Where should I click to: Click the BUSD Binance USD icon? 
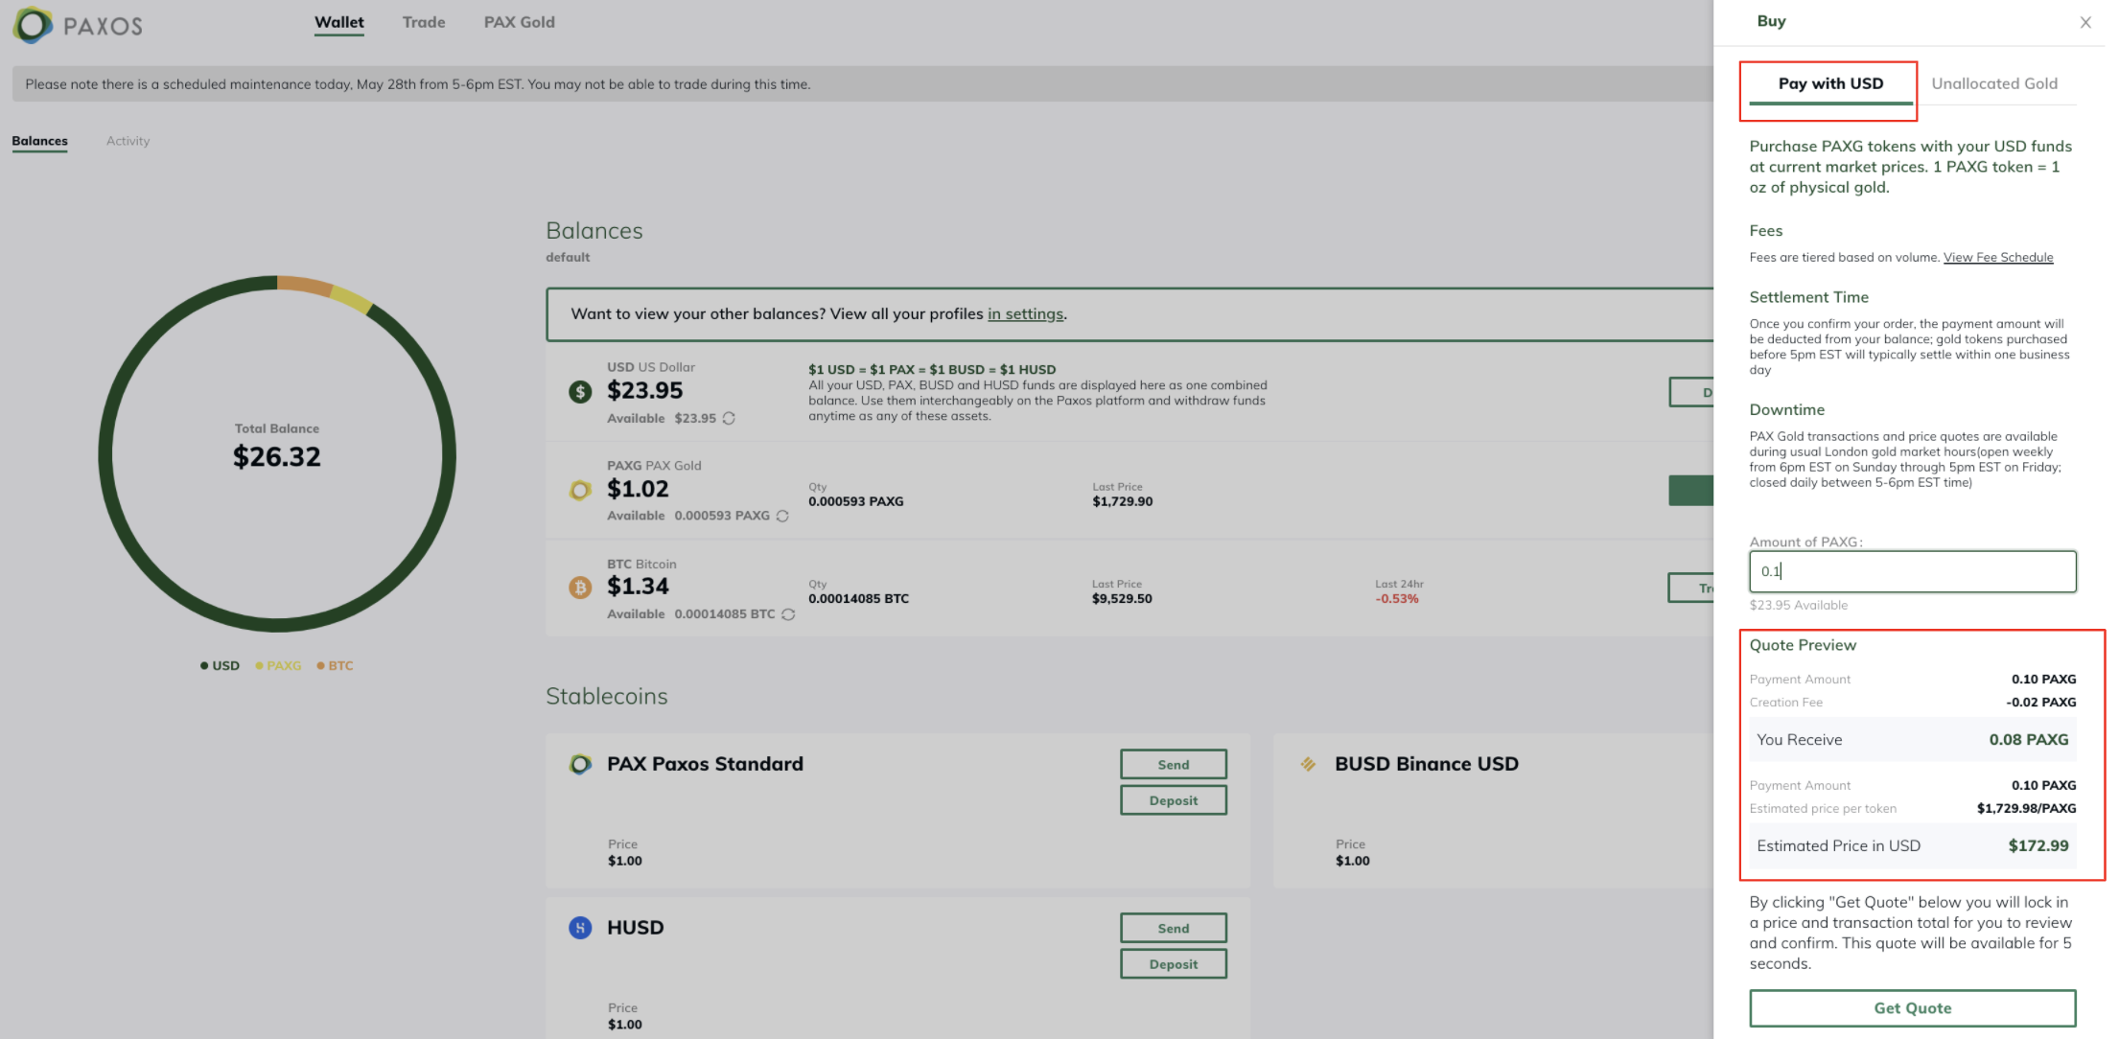(1308, 764)
